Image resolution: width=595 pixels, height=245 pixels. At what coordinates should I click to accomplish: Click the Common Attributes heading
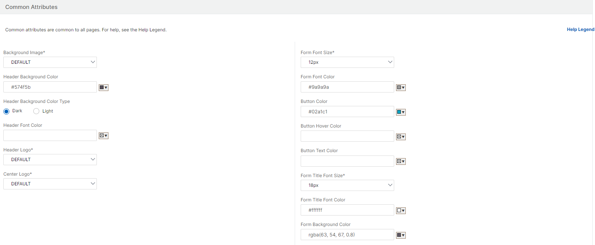coord(31,7)
